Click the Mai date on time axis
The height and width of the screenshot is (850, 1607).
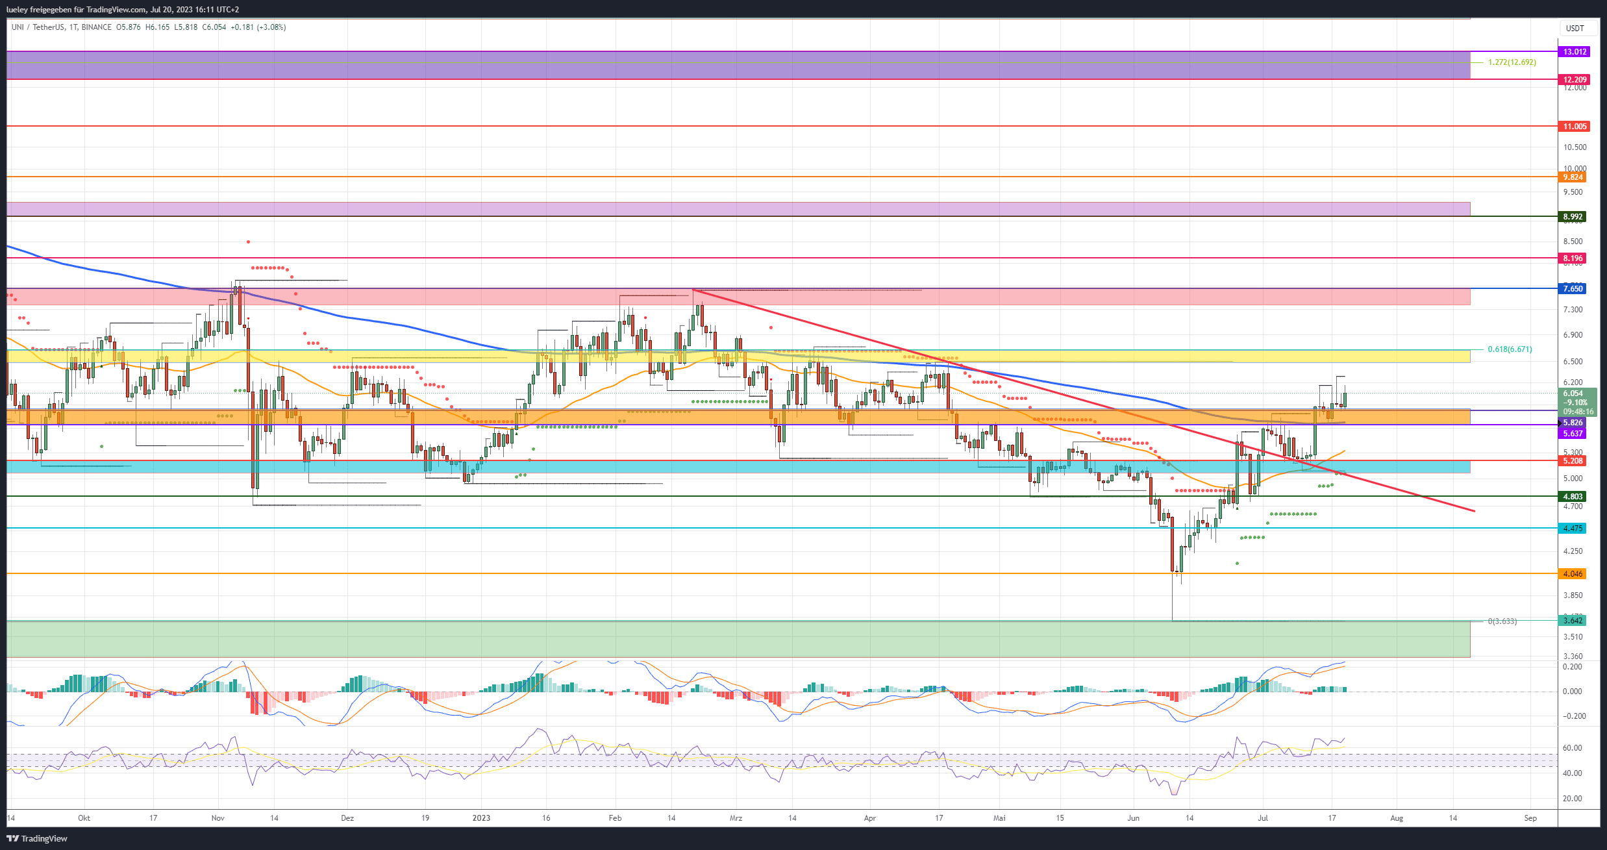pos(999,818)
